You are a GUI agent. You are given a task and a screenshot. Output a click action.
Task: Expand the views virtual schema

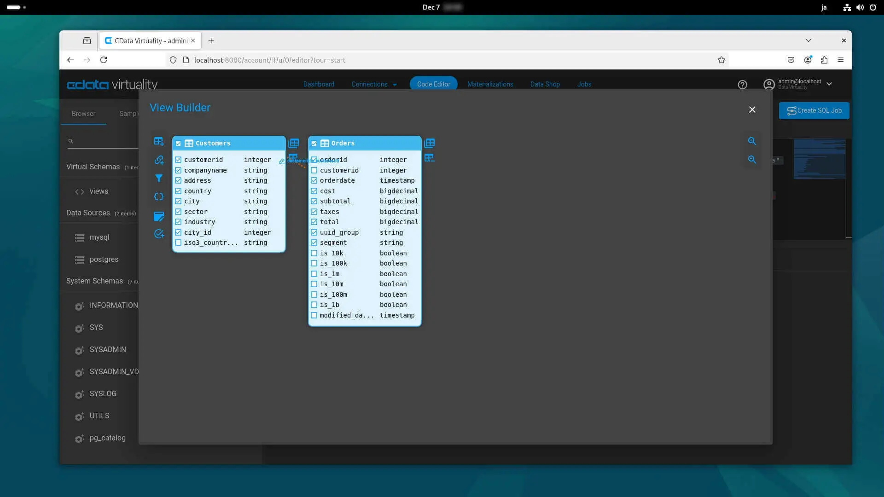99,191
